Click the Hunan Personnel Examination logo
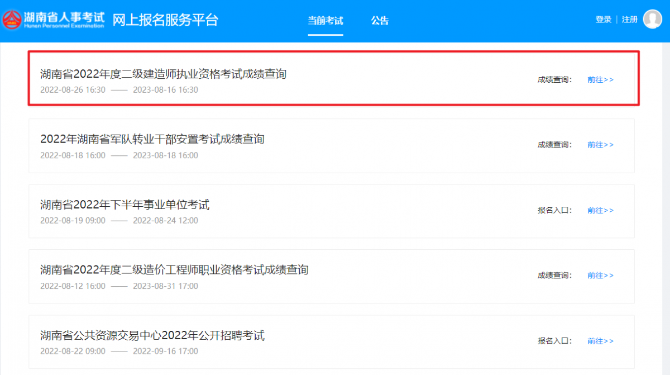 coord(53,20)
